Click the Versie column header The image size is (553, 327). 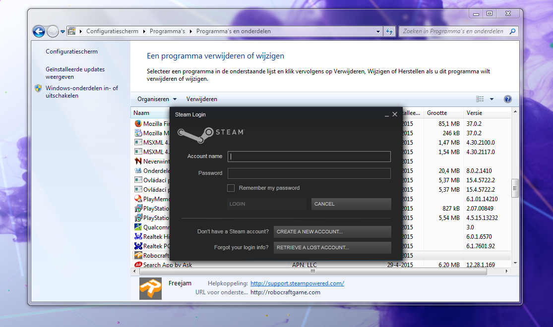tap(474, 113)
